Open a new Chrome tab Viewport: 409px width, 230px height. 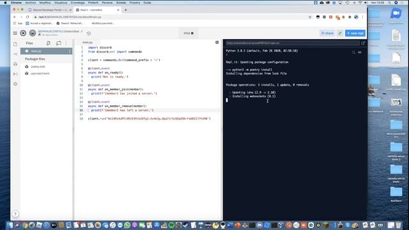[x=126, y=10]
